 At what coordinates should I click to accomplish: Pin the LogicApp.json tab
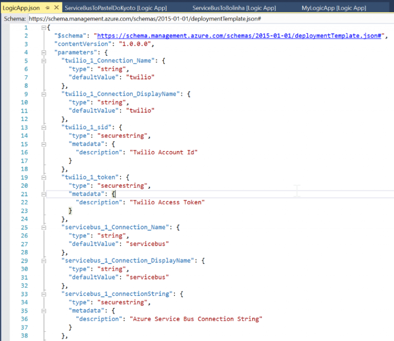pos(47,8)
